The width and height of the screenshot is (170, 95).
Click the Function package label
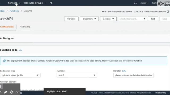[8, 82]
